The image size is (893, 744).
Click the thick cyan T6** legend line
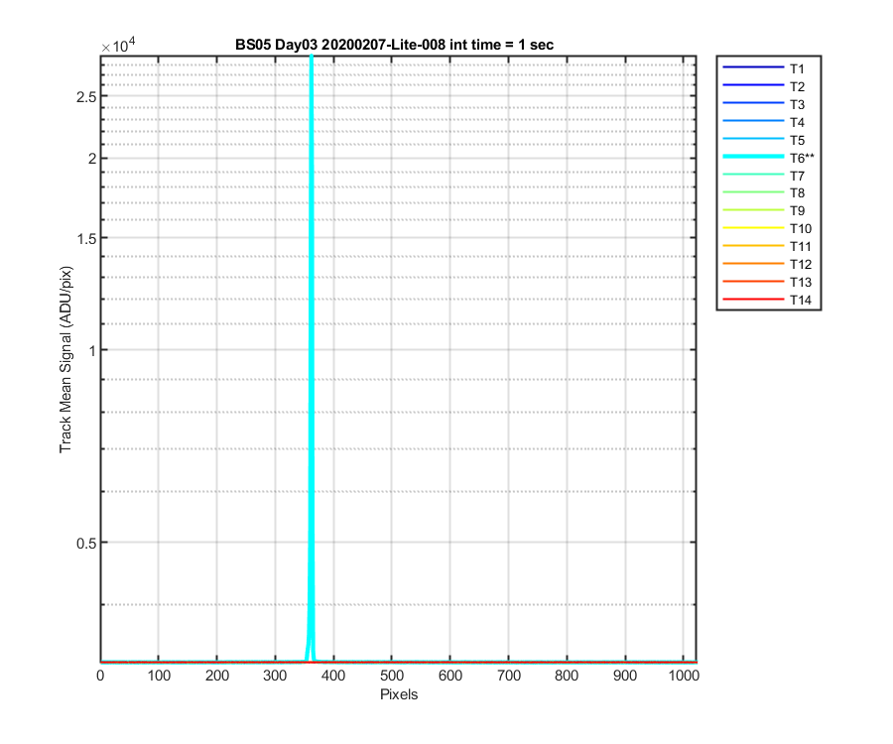pos(753,157)
